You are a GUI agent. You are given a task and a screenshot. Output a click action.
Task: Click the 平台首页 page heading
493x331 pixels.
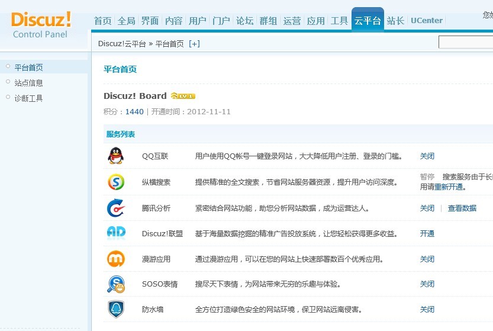tap(120, 69)
